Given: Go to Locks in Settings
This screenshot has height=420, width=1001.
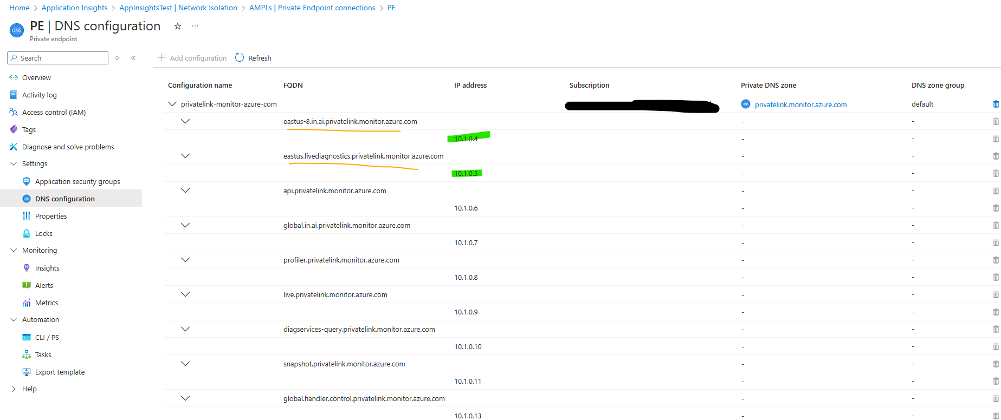Looking at the screenshot, I should pos(43,234).
